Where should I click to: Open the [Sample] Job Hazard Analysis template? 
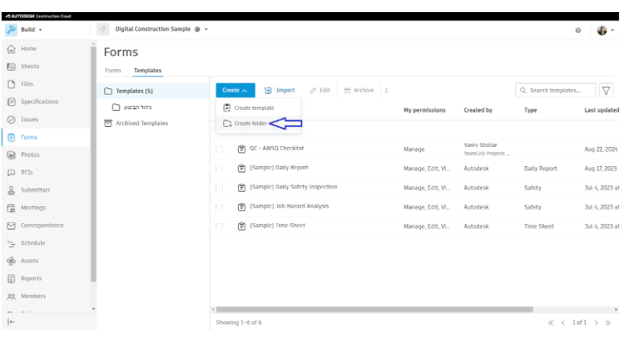pos(289,206)
